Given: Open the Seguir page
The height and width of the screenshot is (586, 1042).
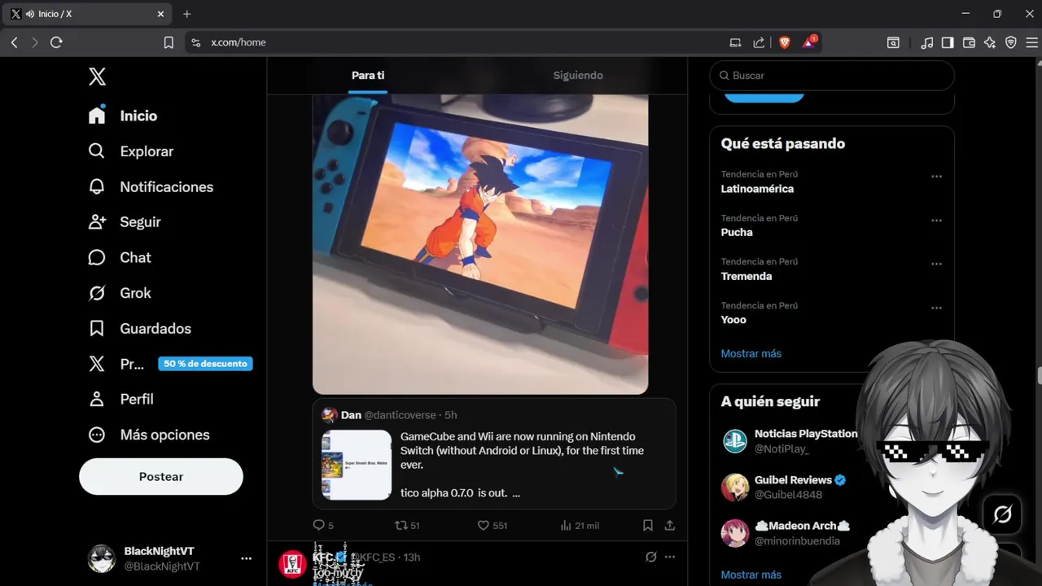Looking at the screenshot, I should point(125,222).
